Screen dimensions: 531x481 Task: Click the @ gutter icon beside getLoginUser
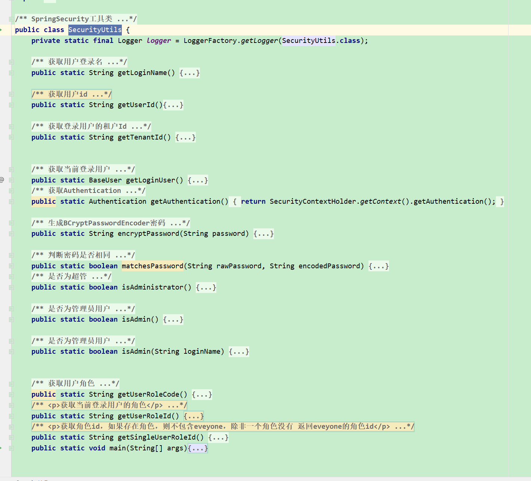pos(2,180)
